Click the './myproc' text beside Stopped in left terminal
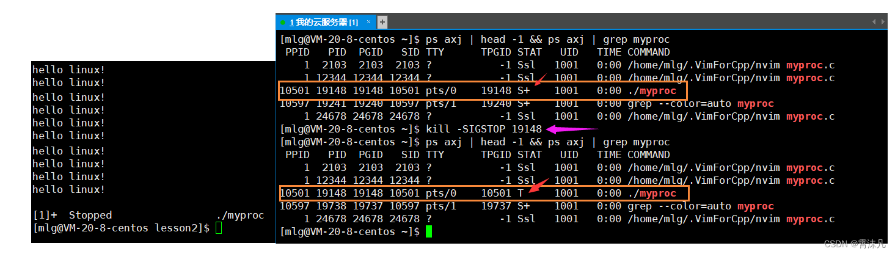895x254 pixels. coord(240,215)
